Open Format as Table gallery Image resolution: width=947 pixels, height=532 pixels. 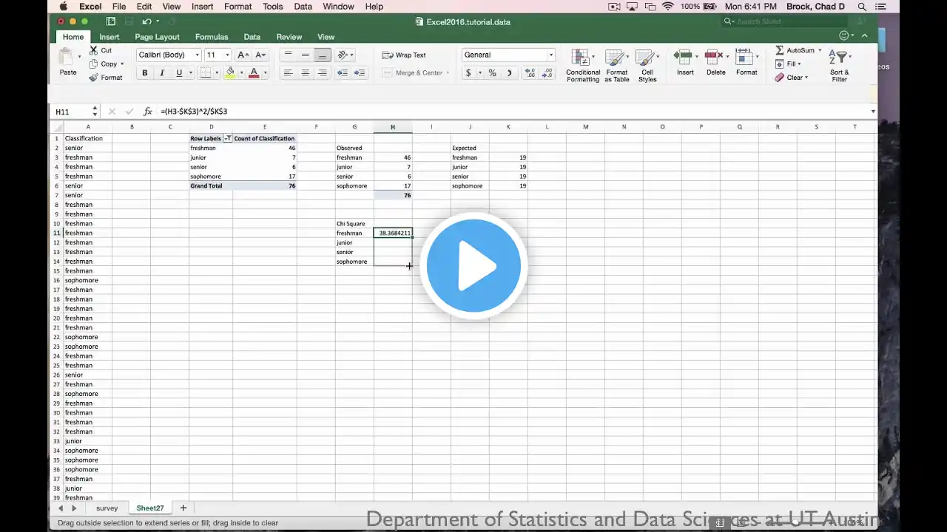(x=616, y=66)
